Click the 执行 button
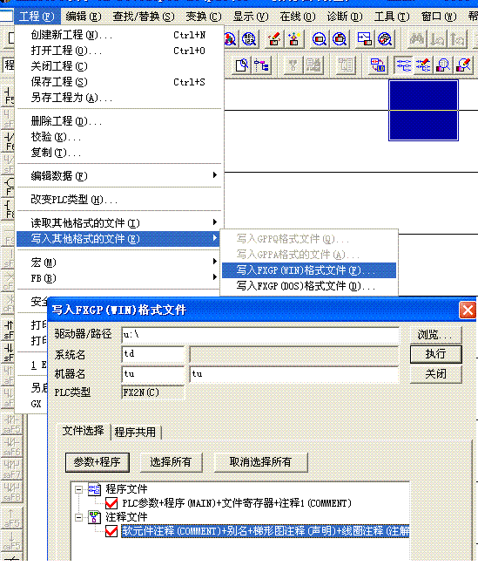The image size is (478, 566). tap(436, 354)
